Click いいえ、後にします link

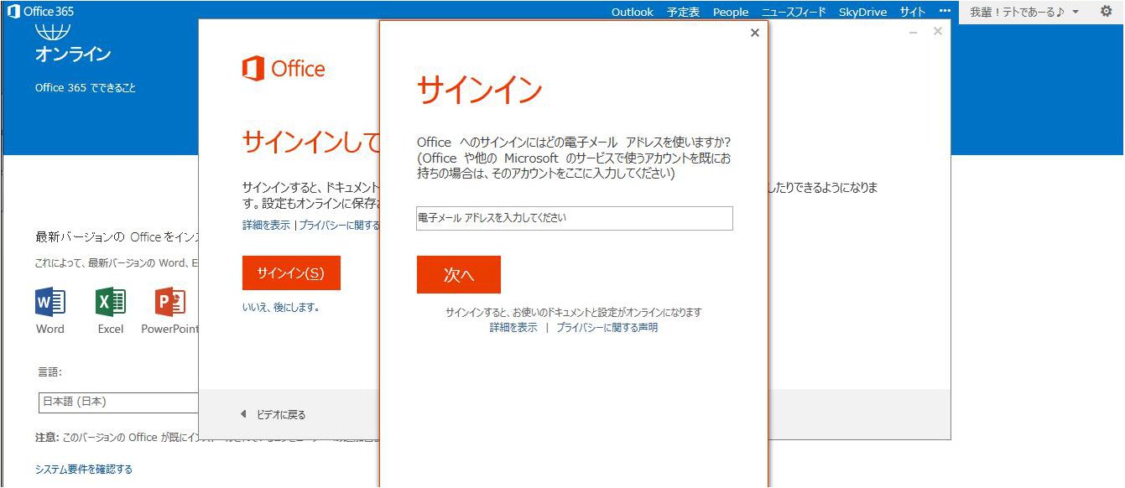click(x=281, y=308)
